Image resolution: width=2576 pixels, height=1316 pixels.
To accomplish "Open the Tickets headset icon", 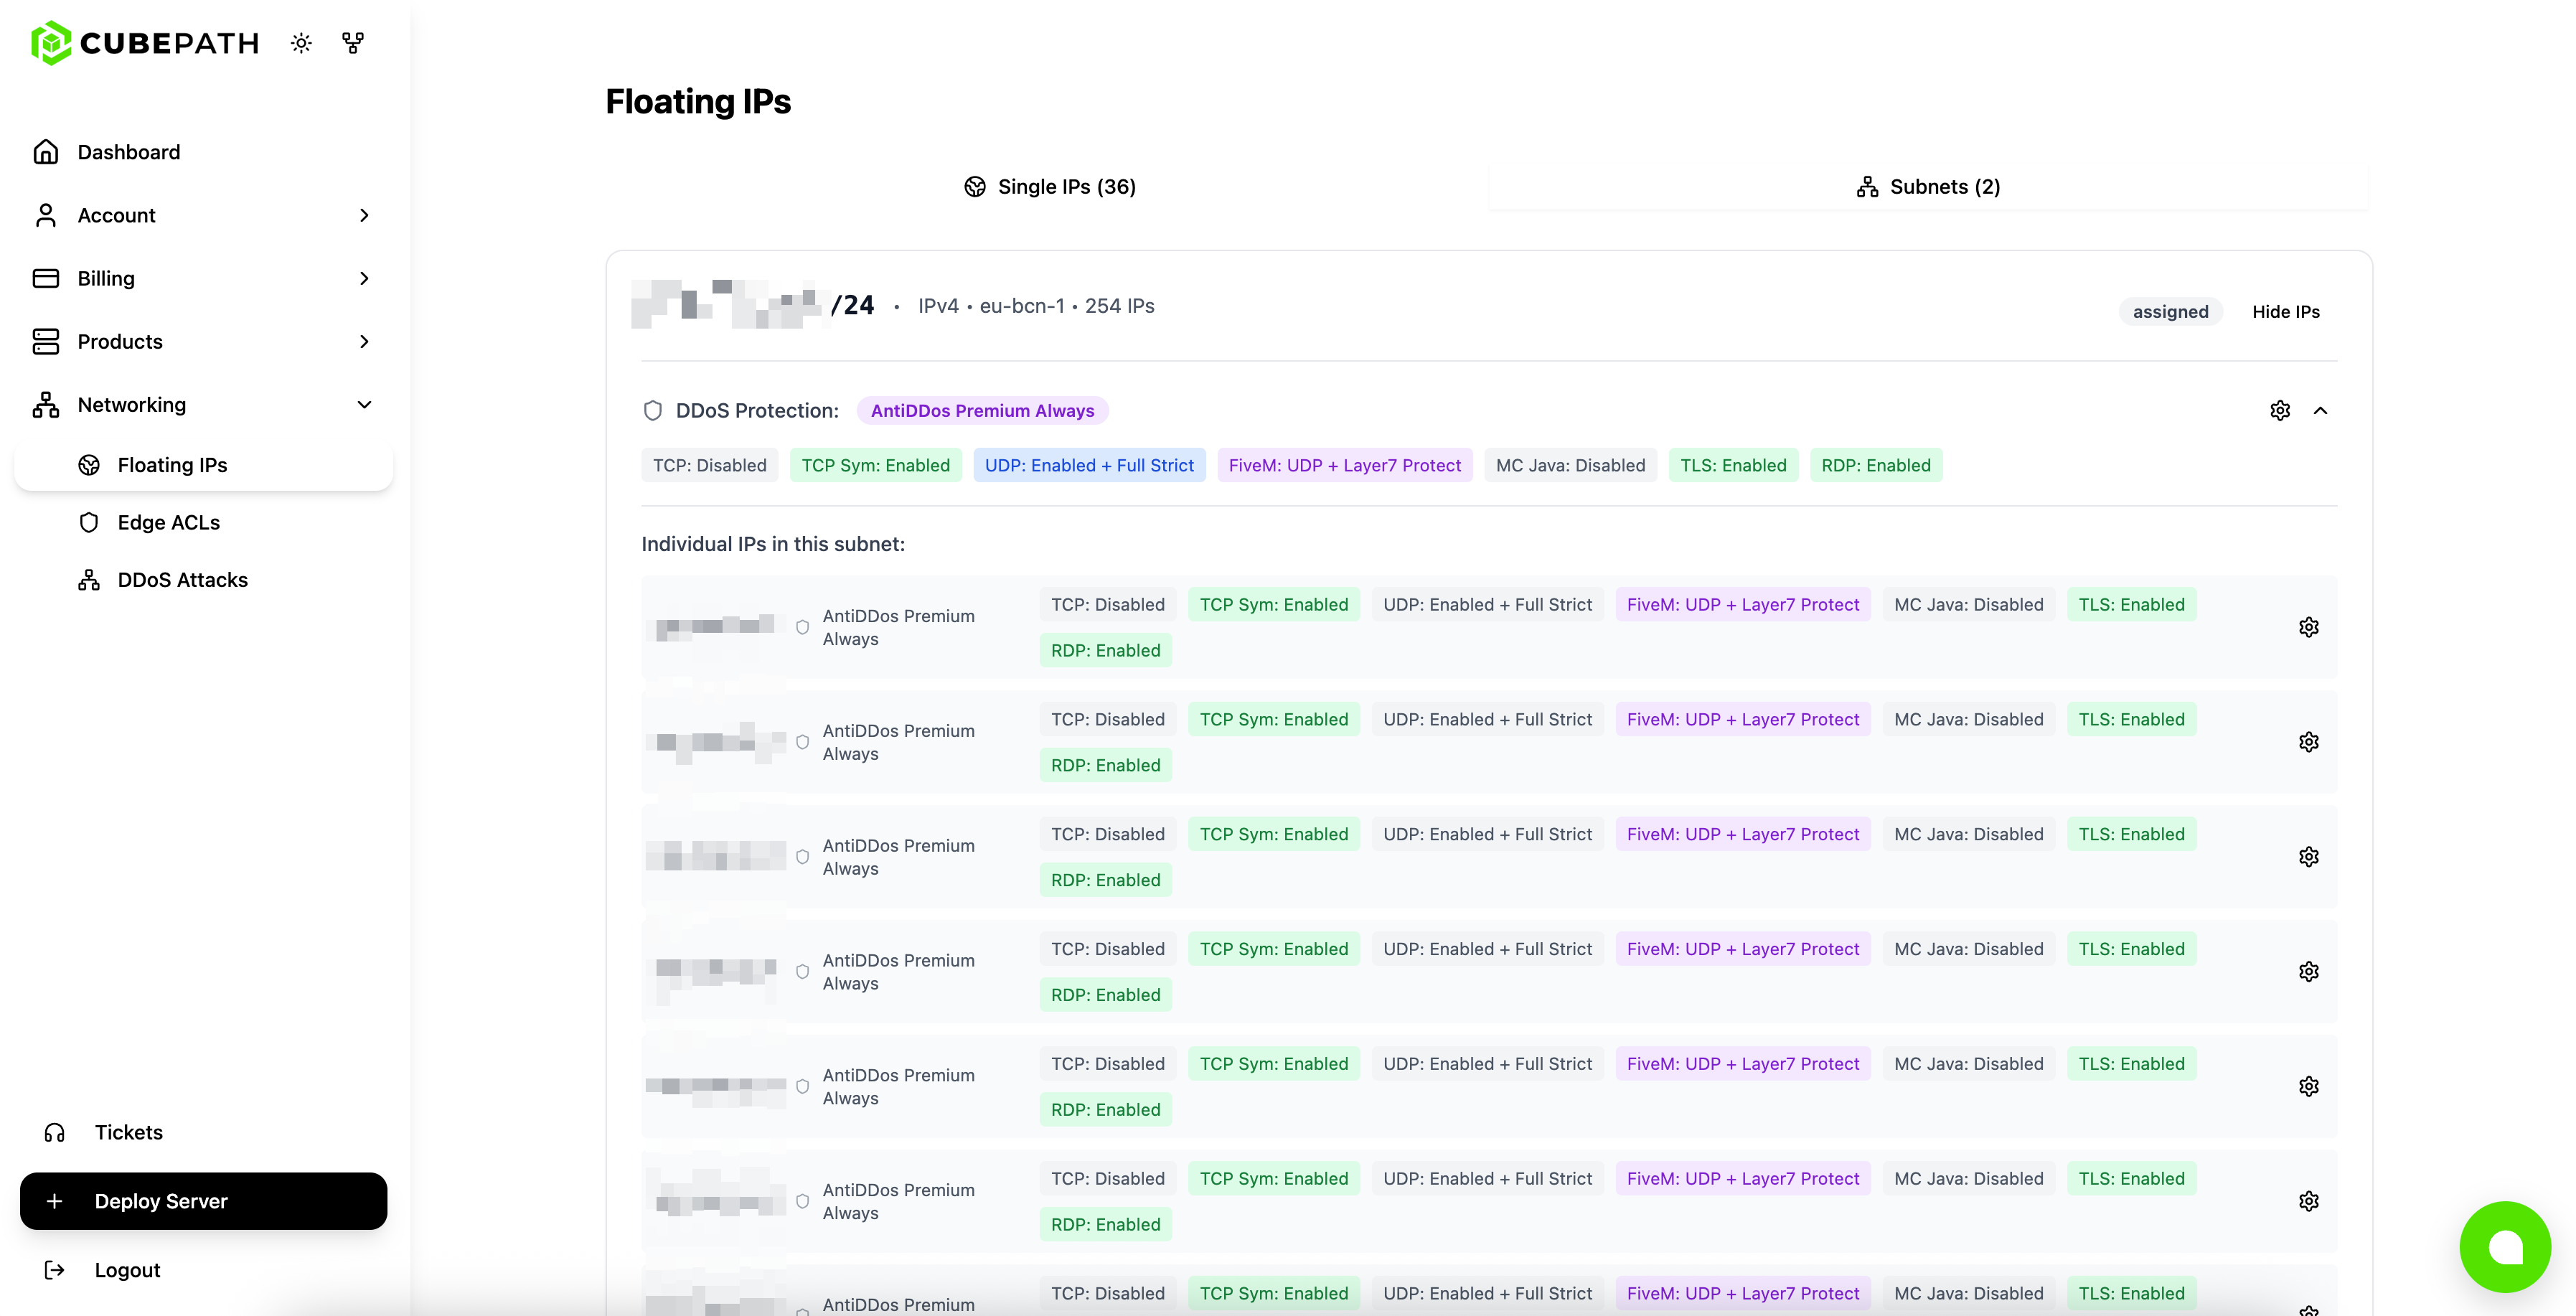I will coord(55,1132).
